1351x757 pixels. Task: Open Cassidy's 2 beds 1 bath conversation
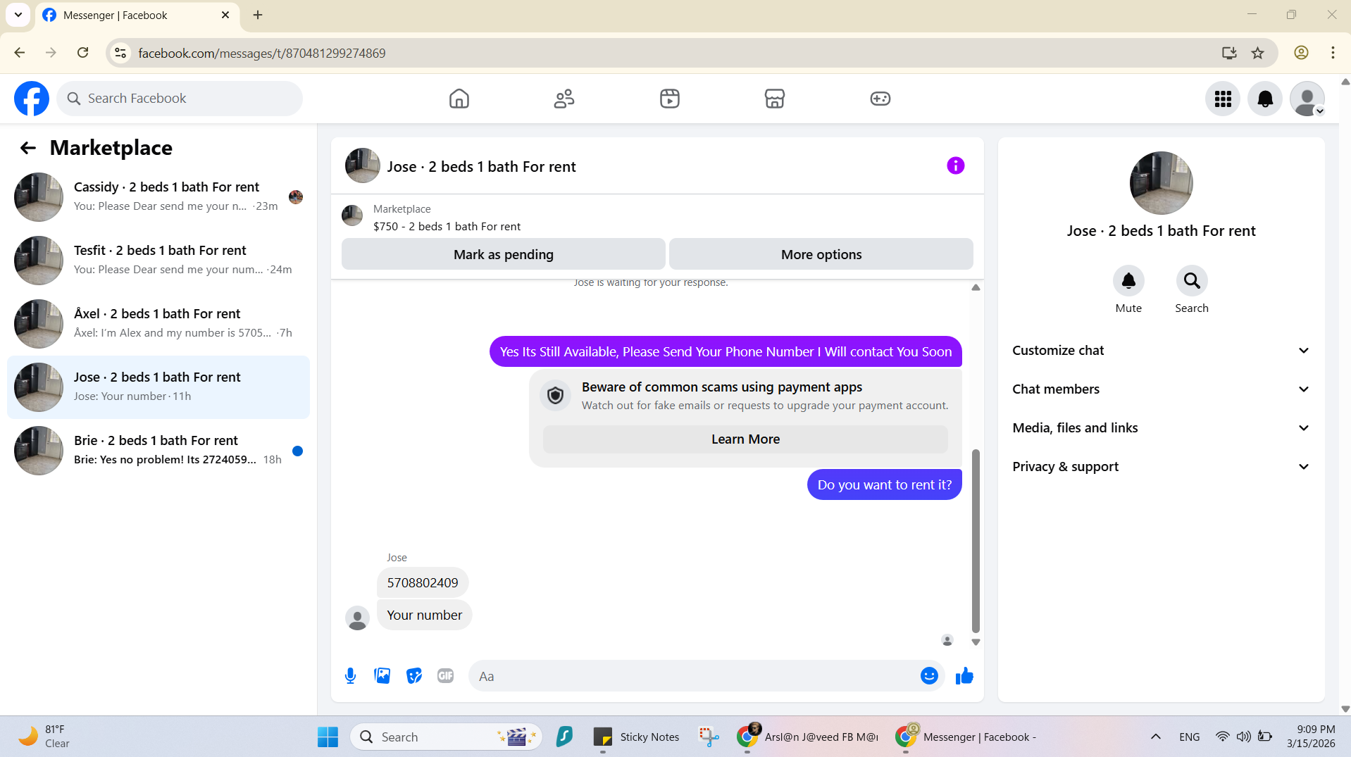click(158, 197)
